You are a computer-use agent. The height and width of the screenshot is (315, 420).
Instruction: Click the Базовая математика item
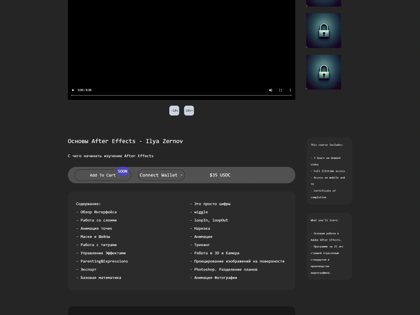pyautogui.click(x=99, y=278)
